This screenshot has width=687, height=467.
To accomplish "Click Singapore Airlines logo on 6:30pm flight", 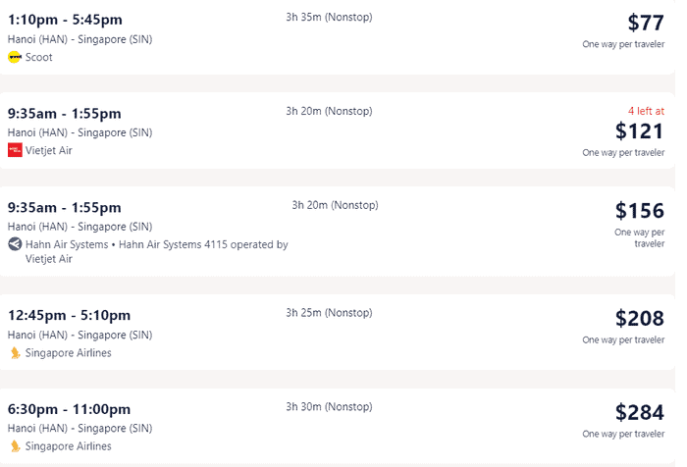I will point(16,446).
